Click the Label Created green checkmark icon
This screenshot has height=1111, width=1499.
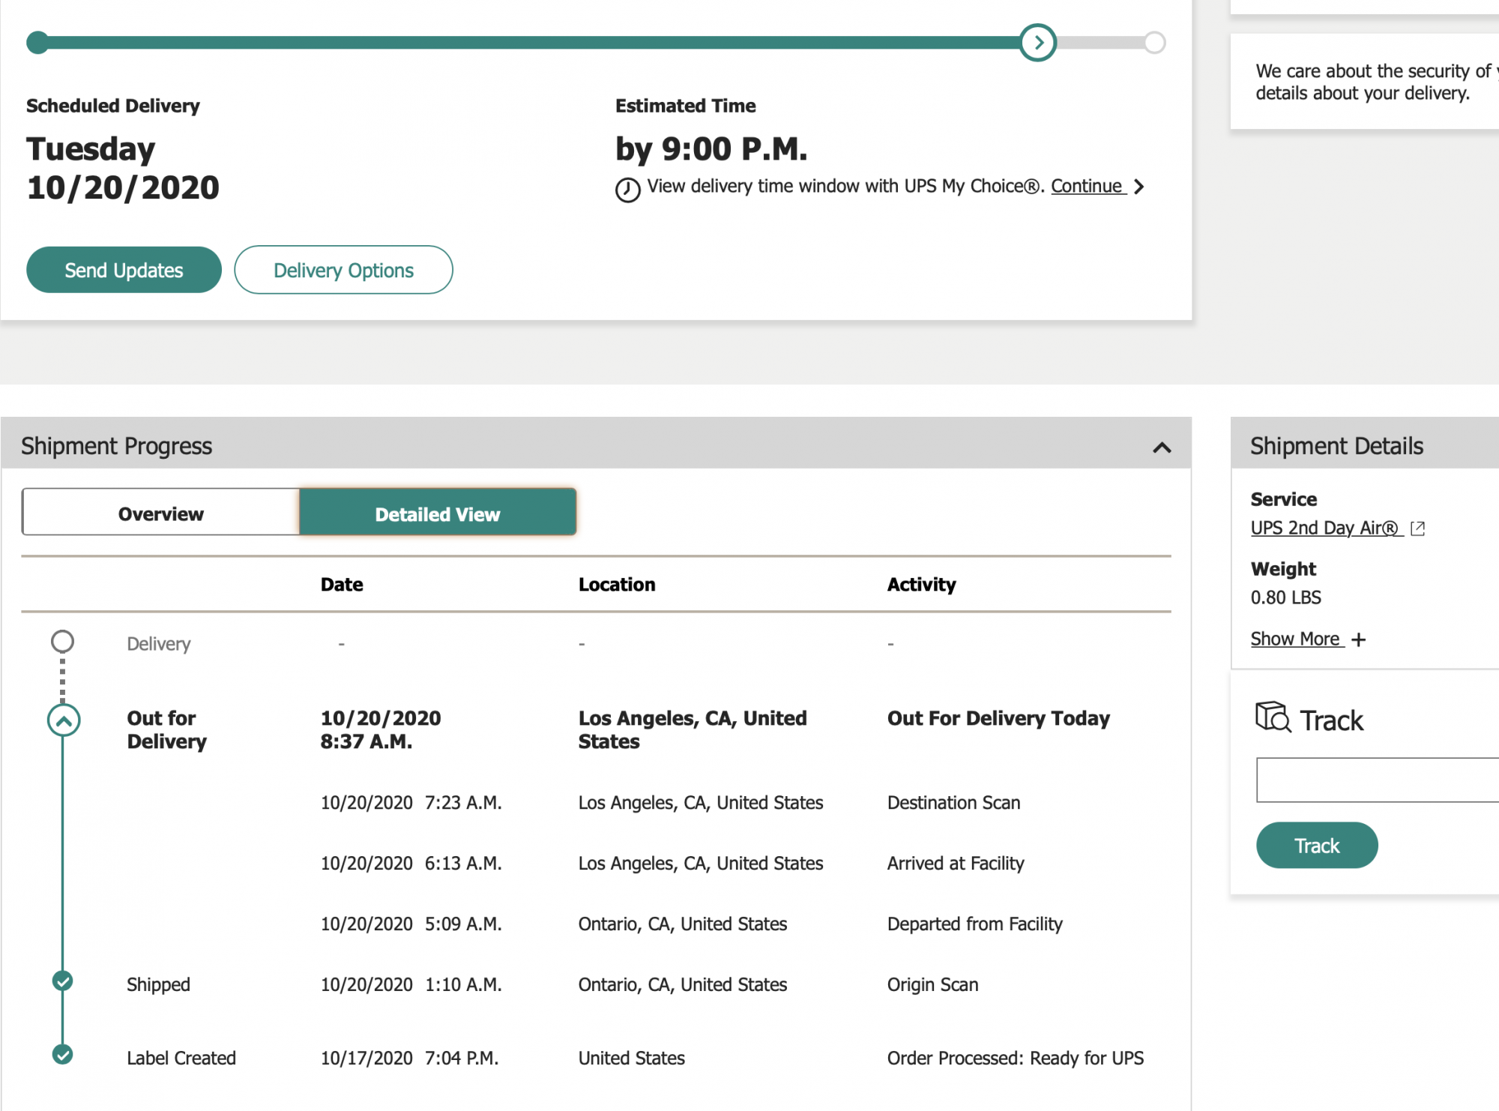click(x=63, y=1054)
